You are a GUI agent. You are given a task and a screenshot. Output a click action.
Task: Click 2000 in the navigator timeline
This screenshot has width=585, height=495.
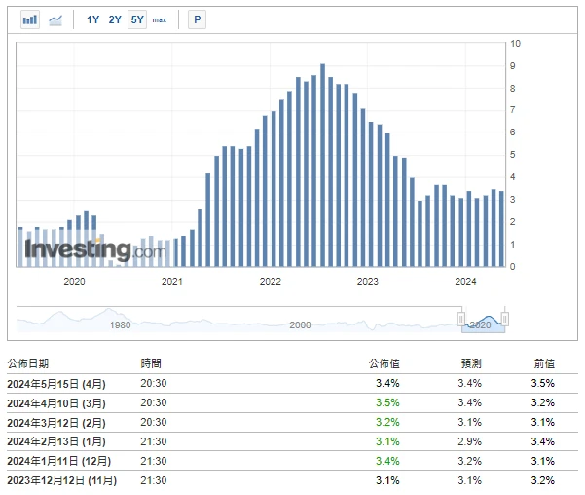click(299, 324)
